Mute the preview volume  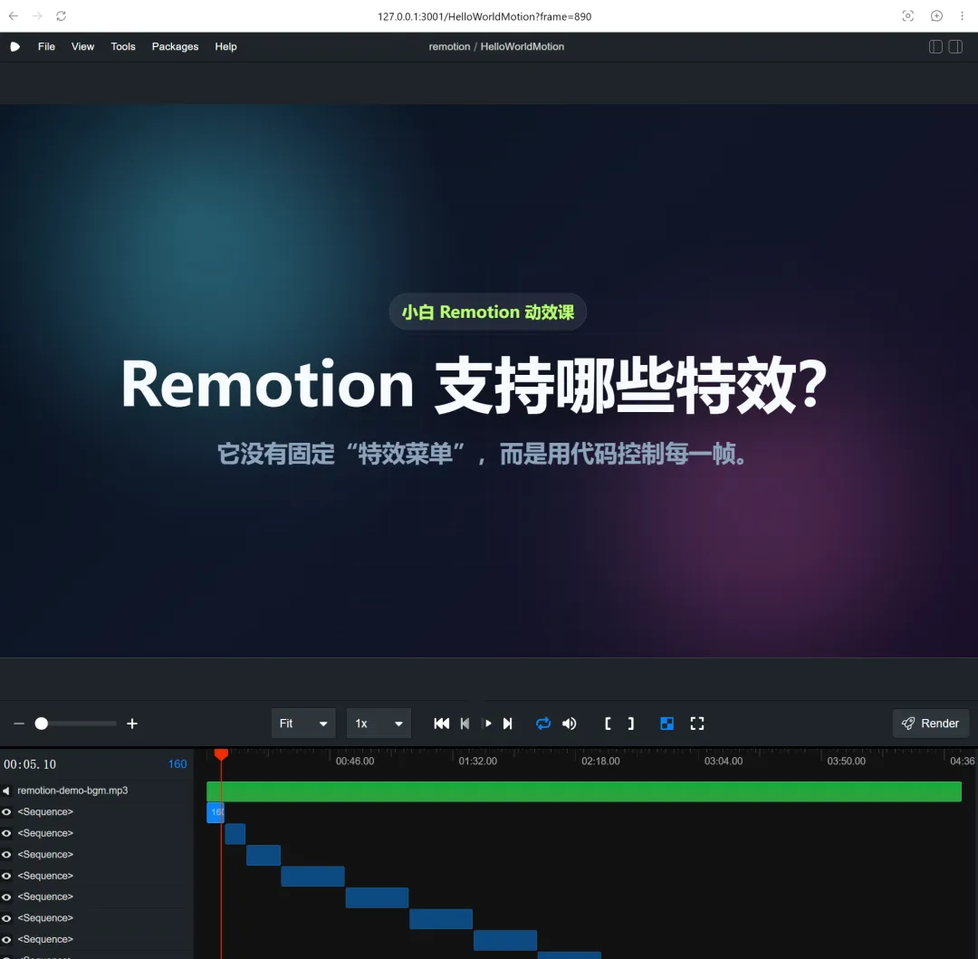pos(570,724)
